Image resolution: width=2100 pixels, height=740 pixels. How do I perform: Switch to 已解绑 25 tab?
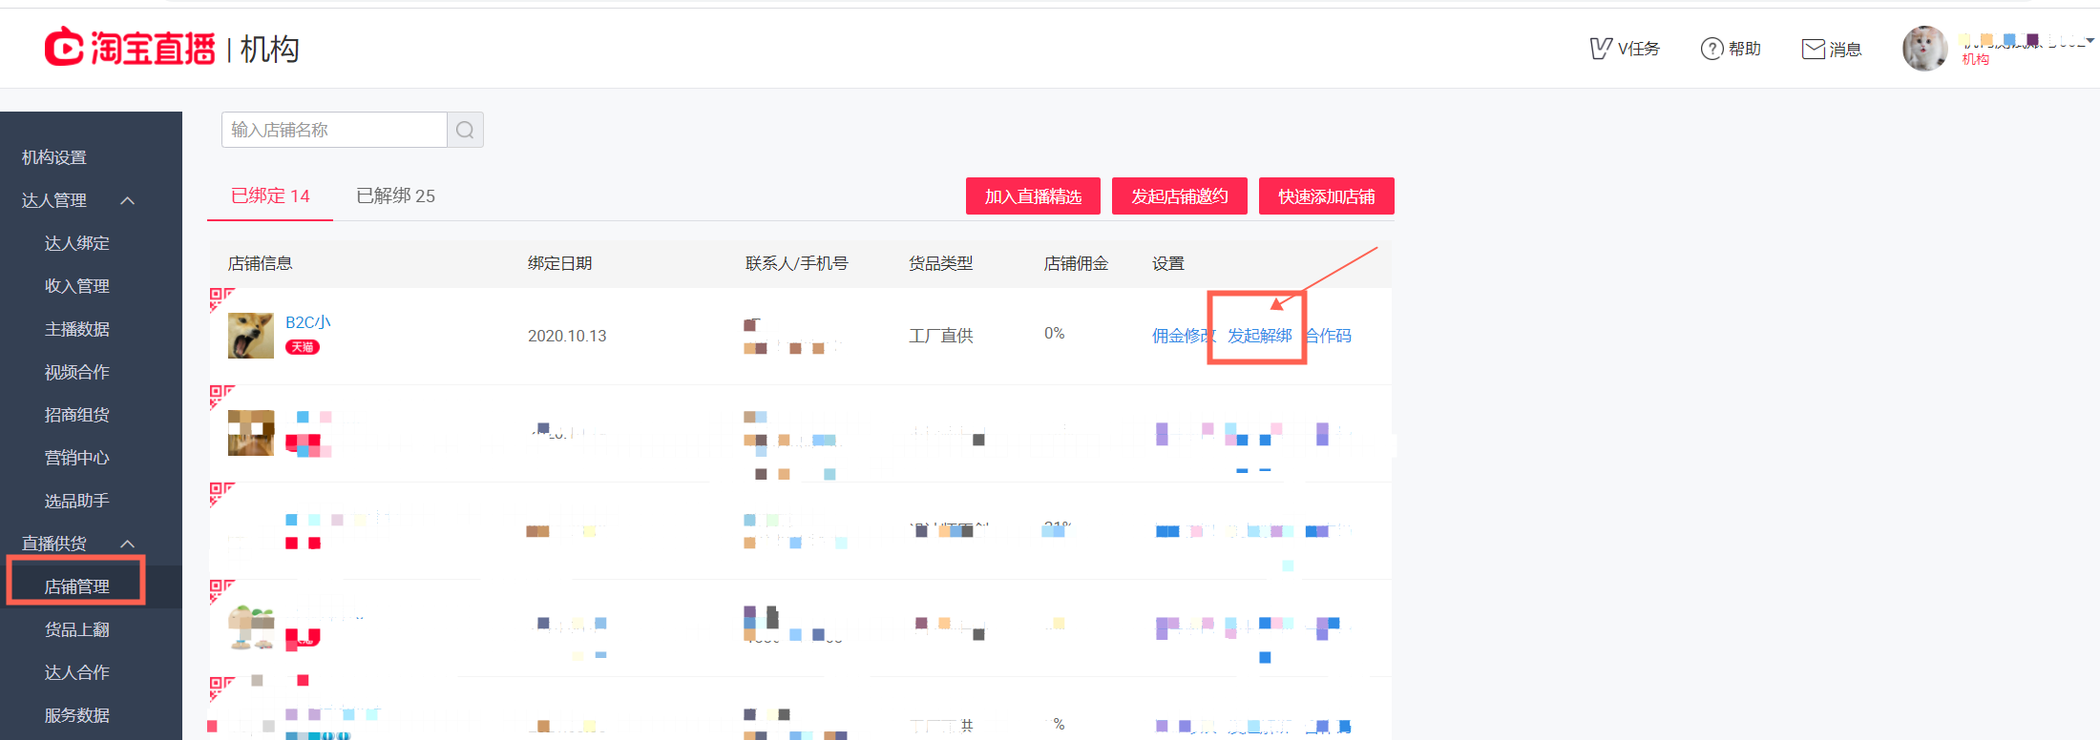point(395,195)
